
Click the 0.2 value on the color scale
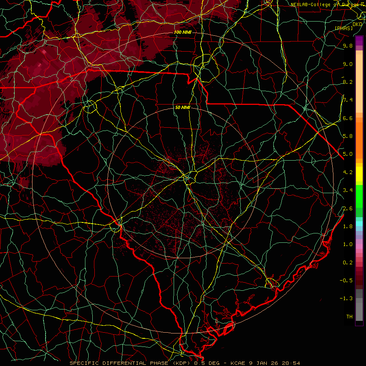click(348, 263)
